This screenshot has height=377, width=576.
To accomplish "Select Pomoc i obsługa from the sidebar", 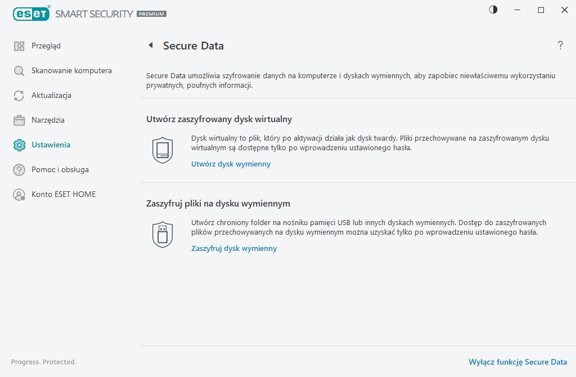I will click(x=61, y=169).
